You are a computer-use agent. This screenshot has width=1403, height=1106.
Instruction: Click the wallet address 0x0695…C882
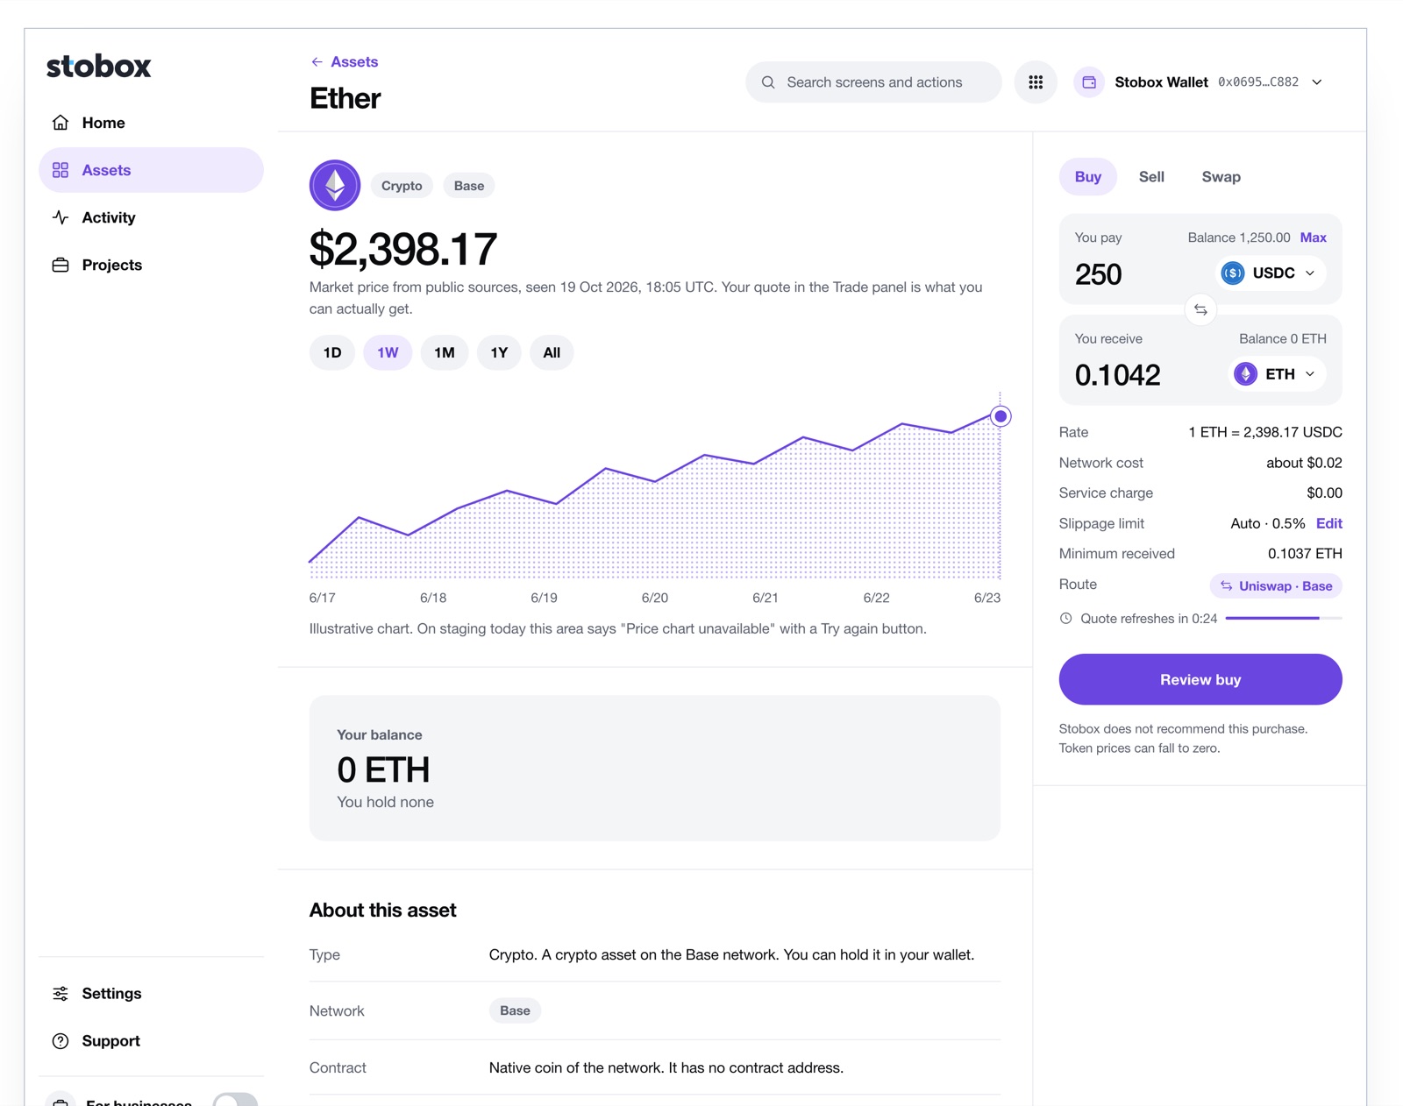[1258, 82]
